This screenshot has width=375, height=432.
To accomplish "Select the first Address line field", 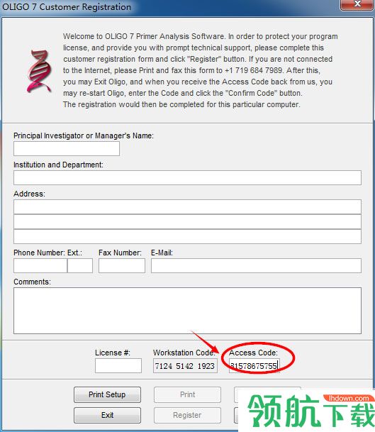I will [x=187, y=207].
